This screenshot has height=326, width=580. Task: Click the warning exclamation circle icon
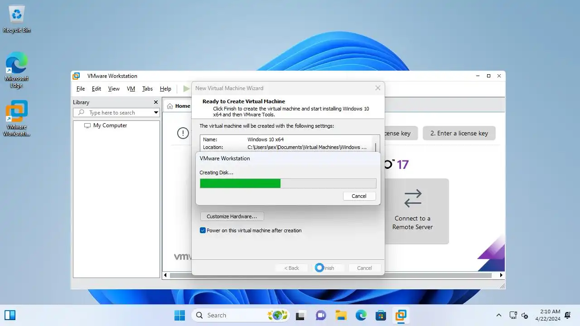pos(183,133)
